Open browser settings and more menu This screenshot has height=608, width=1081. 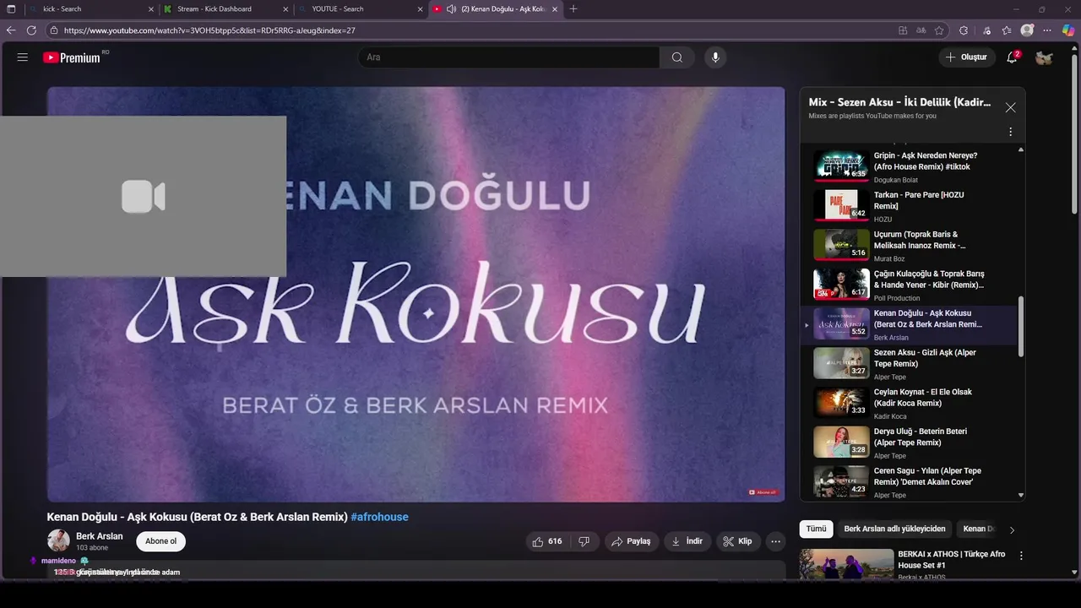(x=1048, y=30)
